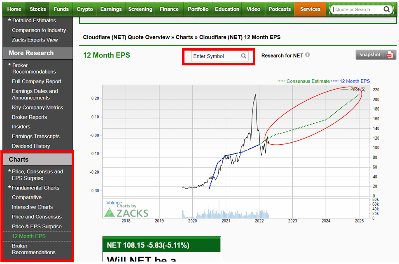This screenshot has width=399, height=264.
Task: Open the Video menu
Action: (x=253, y=9)
